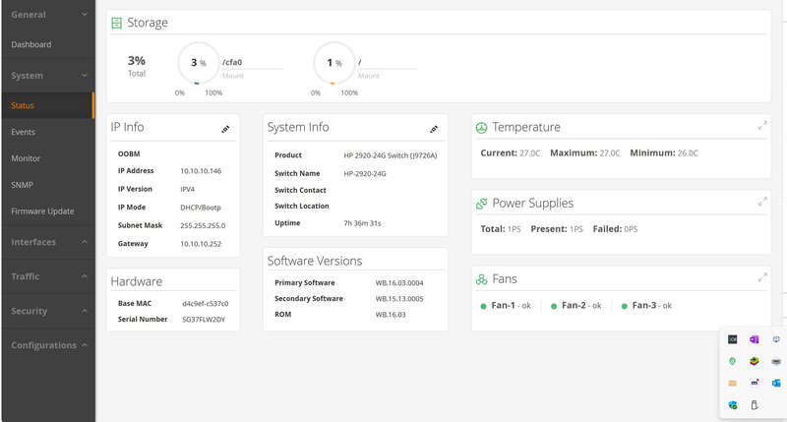Viewport: 787px width, 422px height.
Task: Expand the Power Supplies panel arrow icon
Action: [762, 202]
